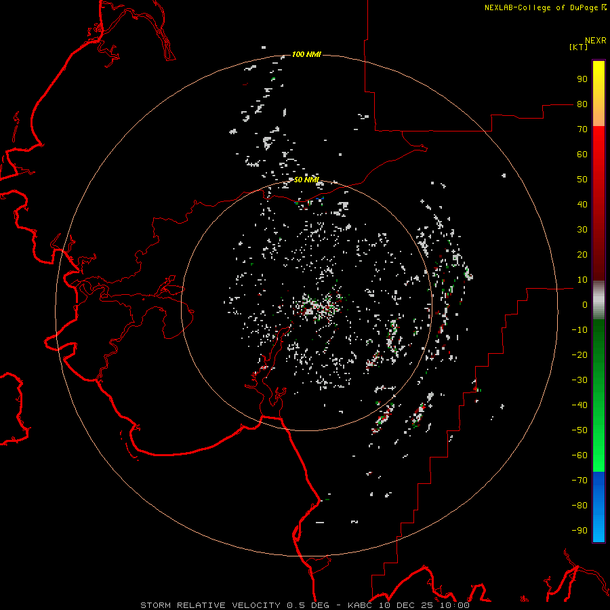
Task: Click the -50 scale value
Action: tap(579, 430)
